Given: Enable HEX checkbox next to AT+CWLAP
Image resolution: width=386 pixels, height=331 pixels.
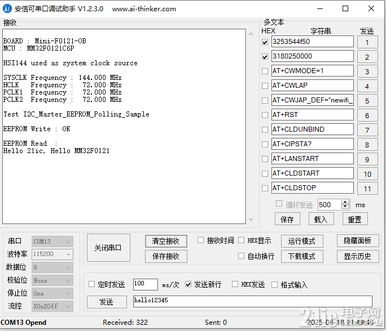Looking at the screenshot, I should pyautogui.click(x=265, y=86).
